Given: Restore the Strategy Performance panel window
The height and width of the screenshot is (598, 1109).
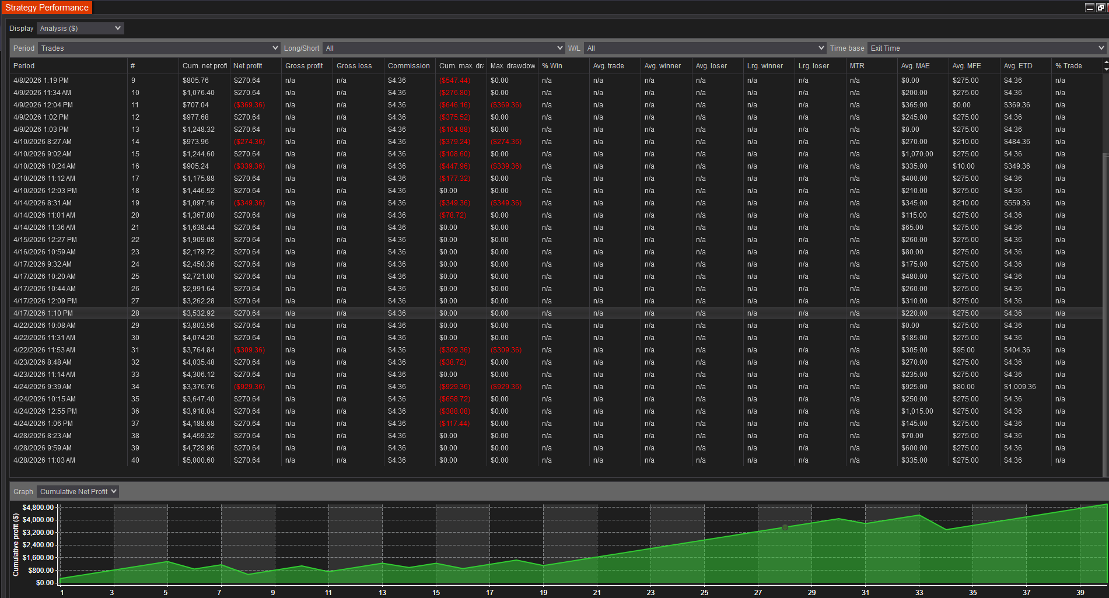Looking at the screenshot, I should [x=1100, y=8].
